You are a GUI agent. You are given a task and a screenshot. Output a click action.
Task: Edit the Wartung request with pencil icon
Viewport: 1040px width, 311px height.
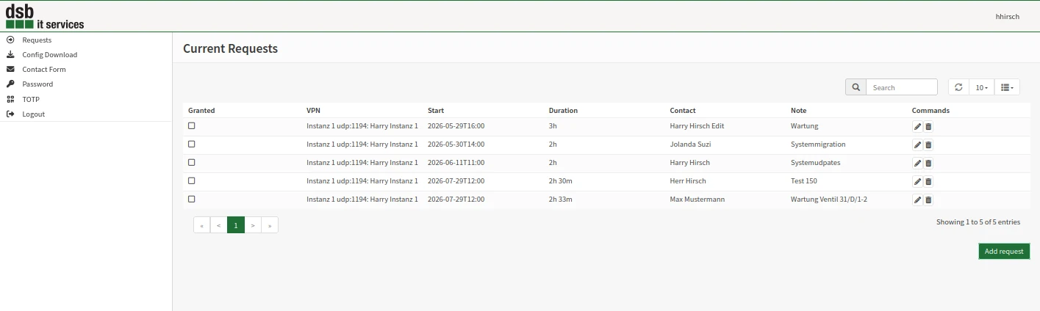point(917,127)
